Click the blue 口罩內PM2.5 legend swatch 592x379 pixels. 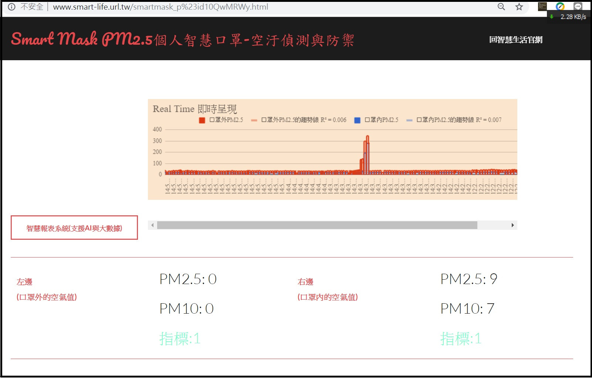(357, 120)
